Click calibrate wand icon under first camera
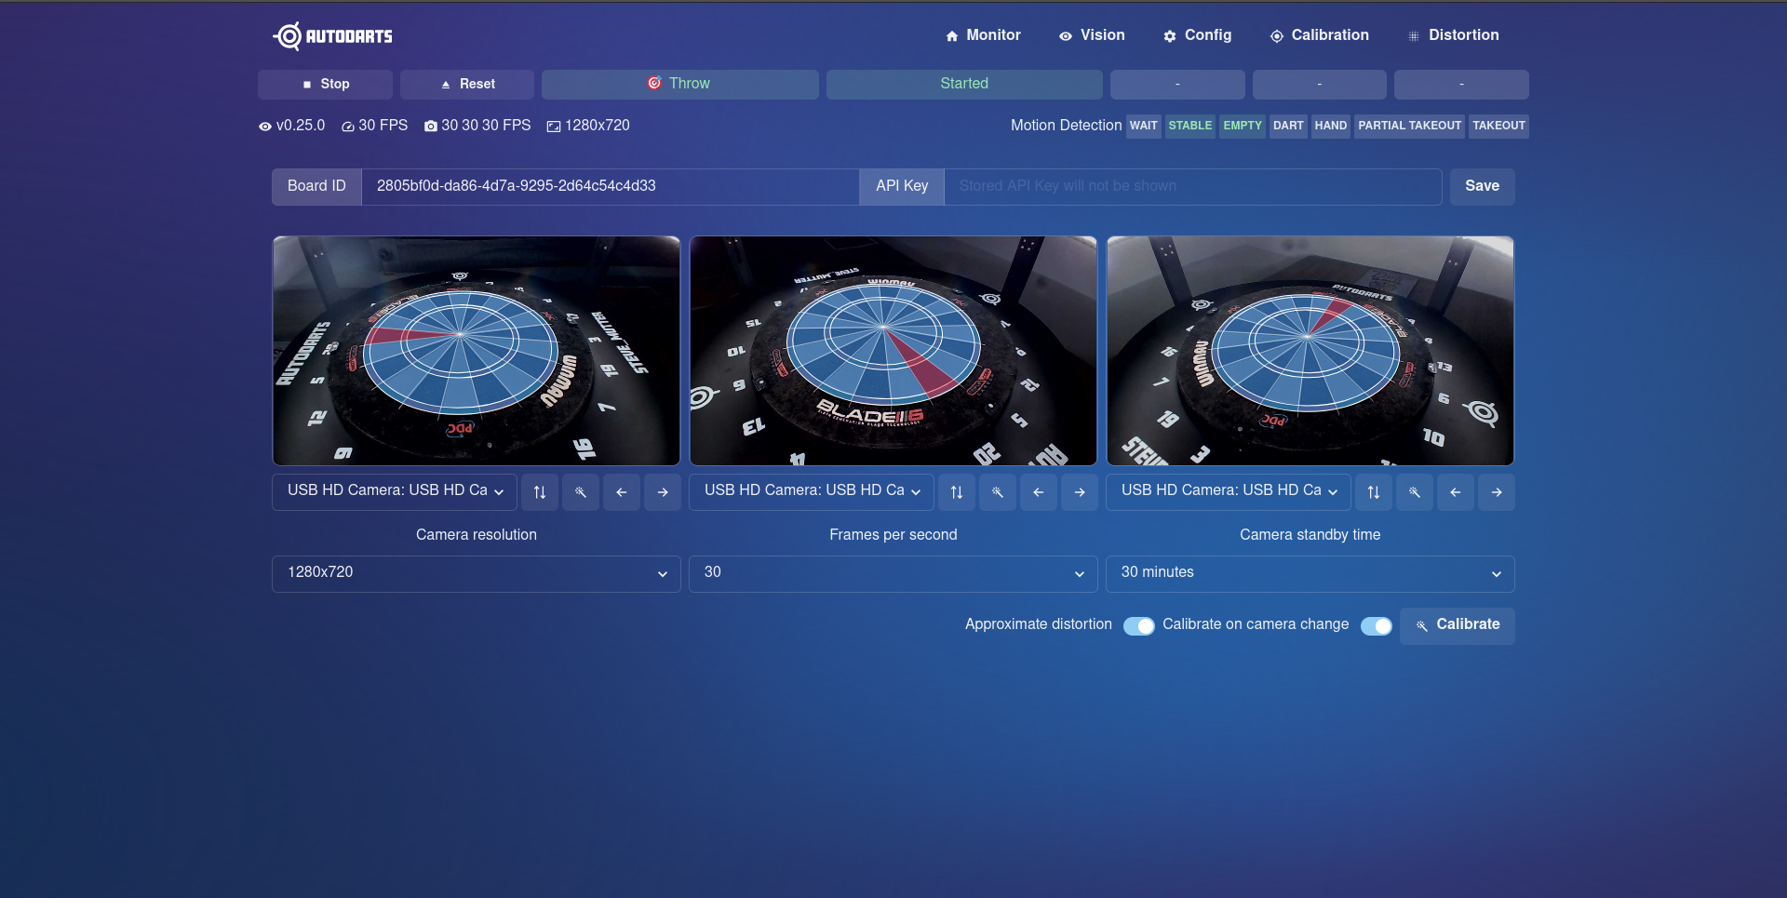The image size is (1787, 898). pos(581,492)
